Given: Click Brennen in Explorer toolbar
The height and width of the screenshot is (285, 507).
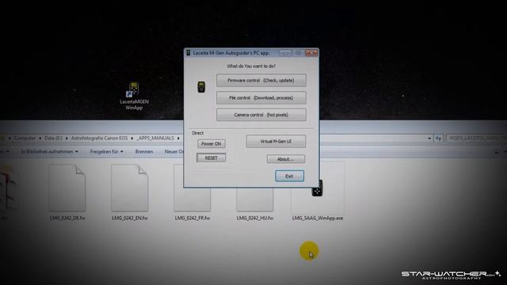Looking at the screenshot, I should point(144,151).
